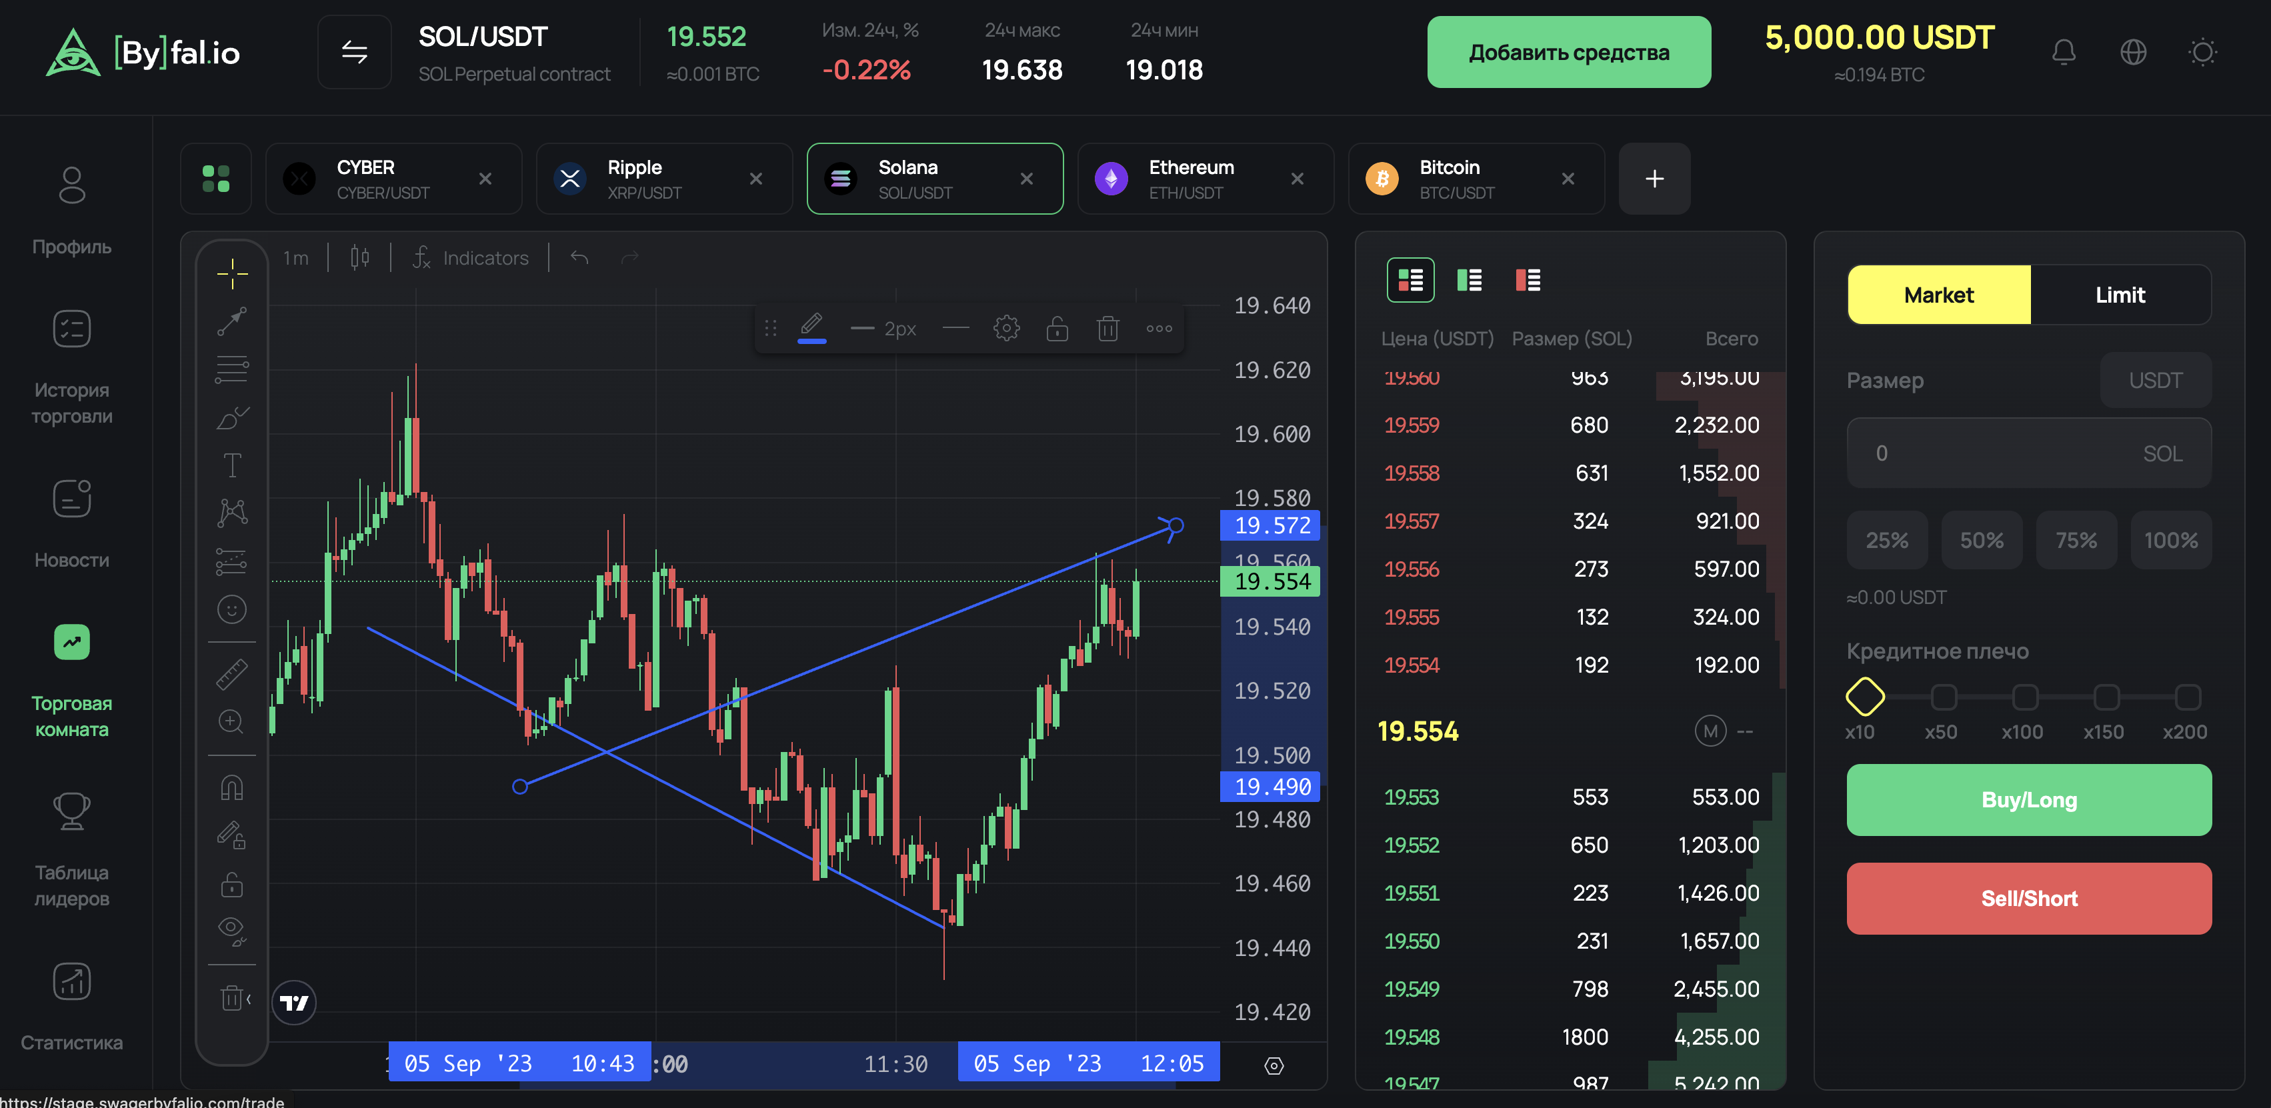Swap the trading pair via arrows icon
The height and width of the screenshot is (1108, 2271).
point(355,52)
